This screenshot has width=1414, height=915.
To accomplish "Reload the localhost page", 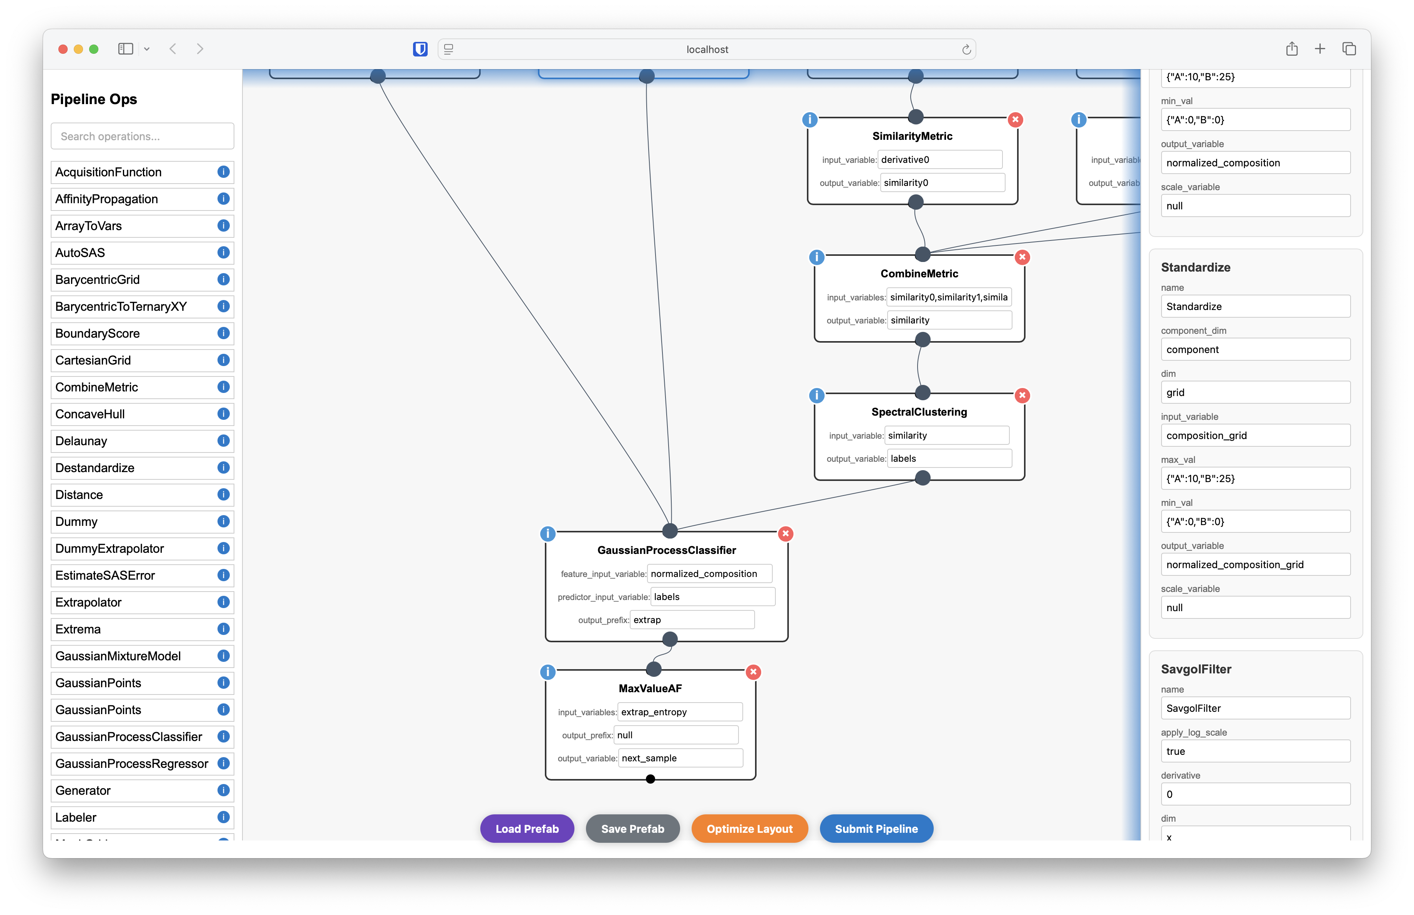I will point(966,49).
